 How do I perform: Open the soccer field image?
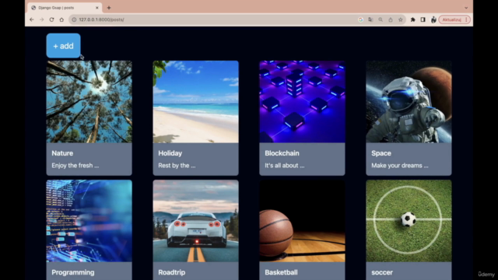pyautogui.click(x=409, y=221)
